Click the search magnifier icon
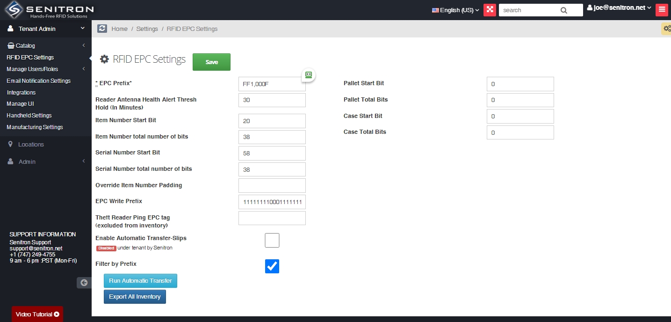 pyautogui.click(x=564, y=10)
